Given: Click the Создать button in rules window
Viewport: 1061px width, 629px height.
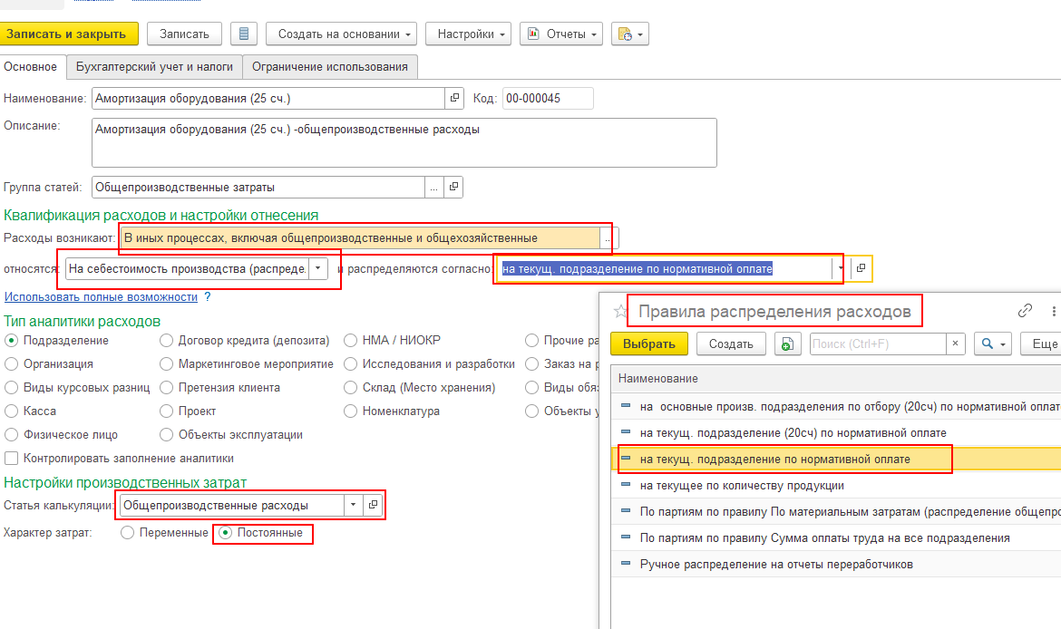Looking at the screenshot, I should [731, 344].
